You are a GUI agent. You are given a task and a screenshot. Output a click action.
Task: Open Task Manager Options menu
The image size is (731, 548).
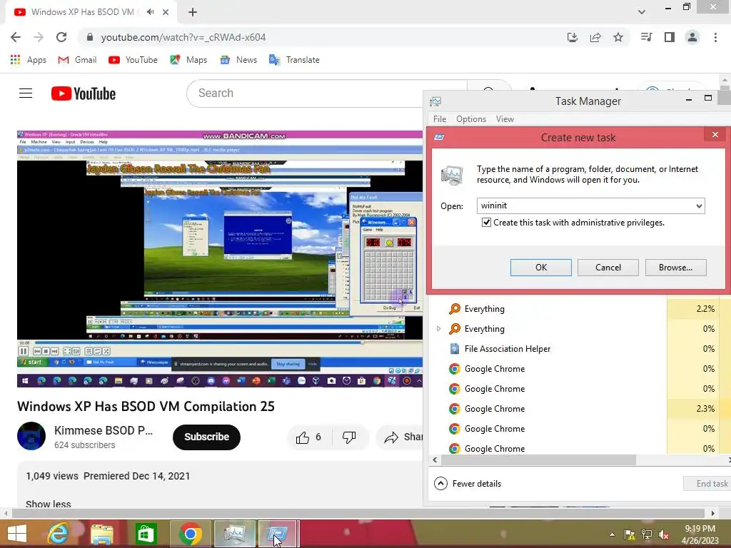tap(471, 119)
